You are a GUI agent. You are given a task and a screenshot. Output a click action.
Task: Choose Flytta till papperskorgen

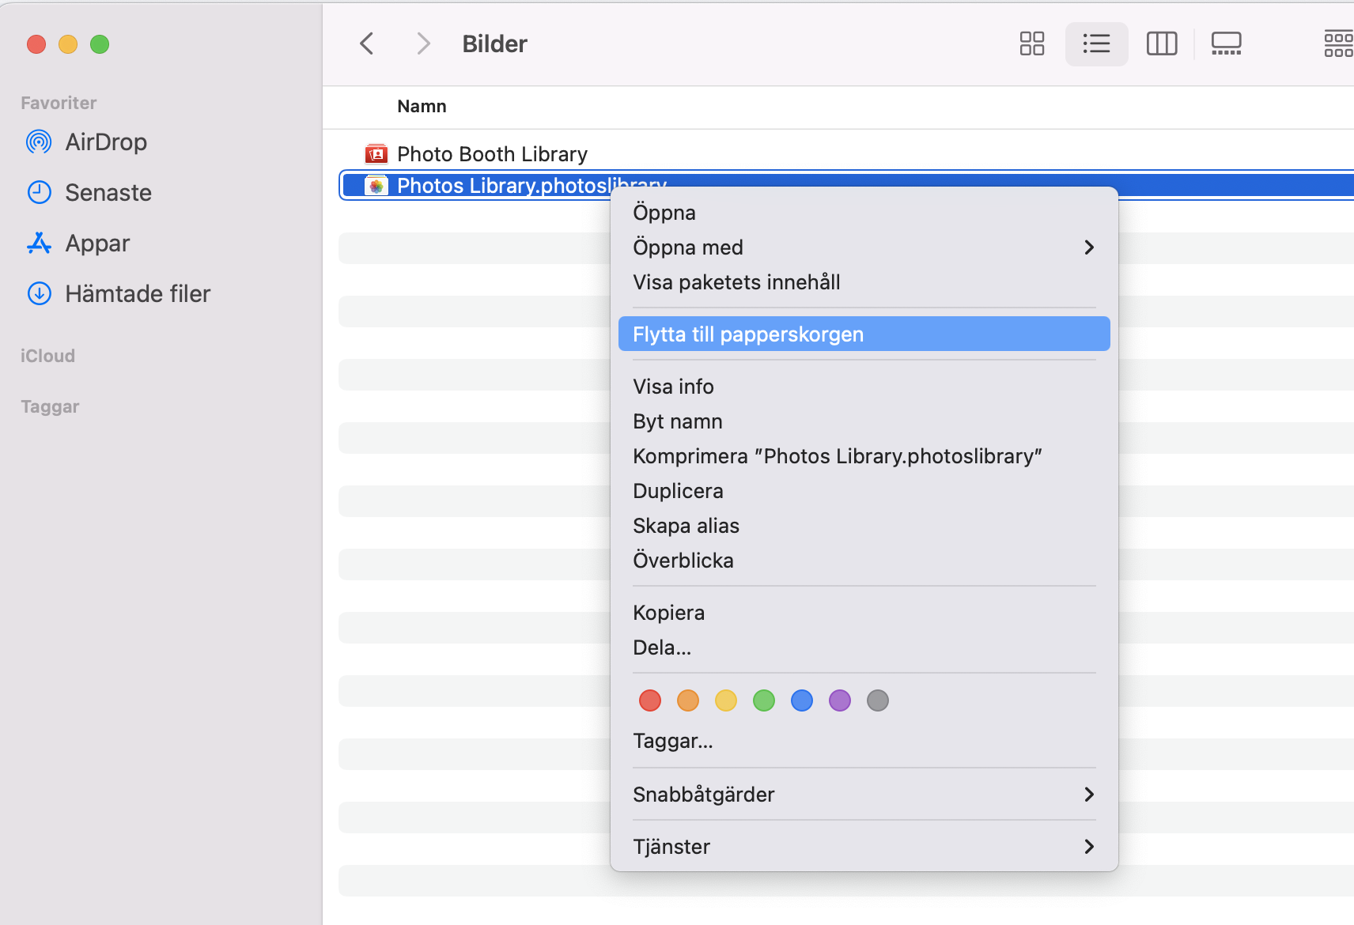pos(864,334)
